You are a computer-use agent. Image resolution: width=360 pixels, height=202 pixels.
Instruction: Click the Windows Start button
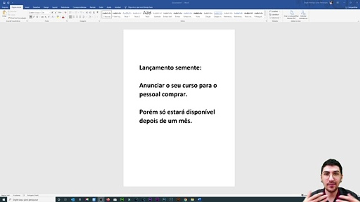[x=3, y=200]
